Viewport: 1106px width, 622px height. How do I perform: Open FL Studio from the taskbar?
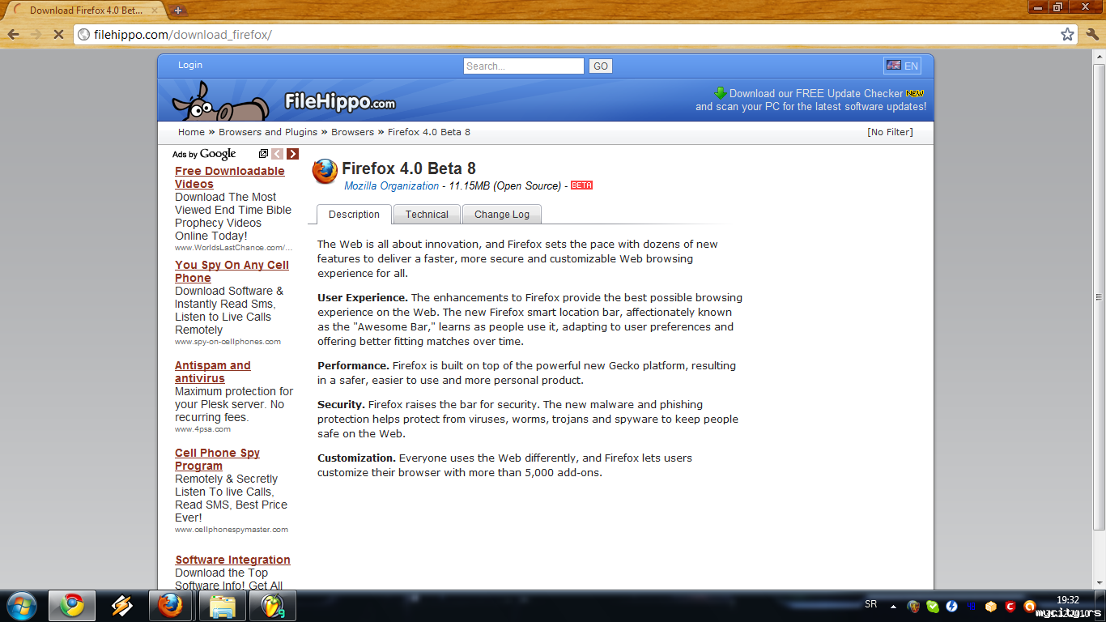click(272, 606)
